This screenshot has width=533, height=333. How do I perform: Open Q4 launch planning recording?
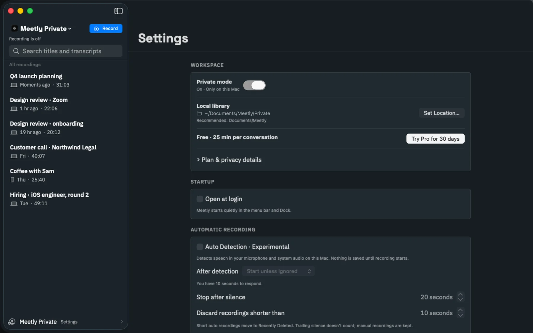point(66,80)
